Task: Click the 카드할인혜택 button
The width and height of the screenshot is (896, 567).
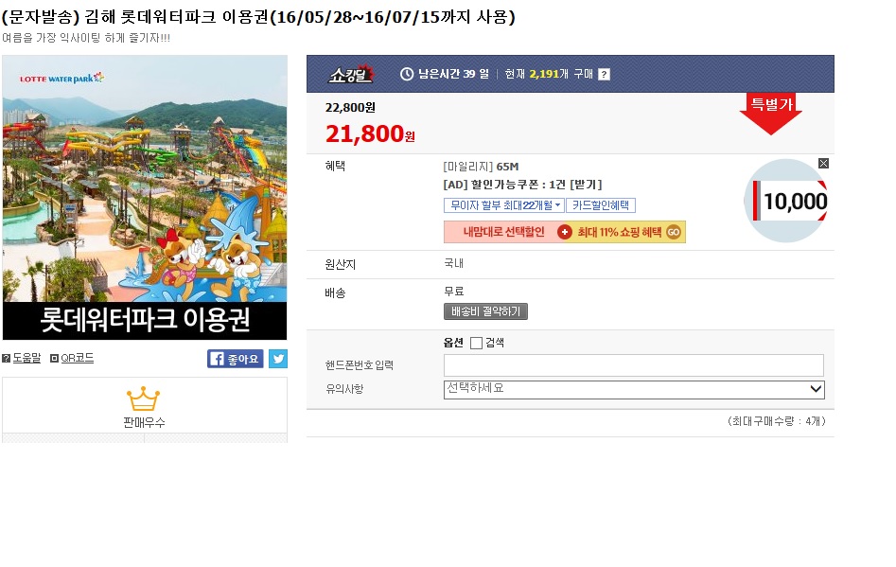Action: click(x=601, y=205)
